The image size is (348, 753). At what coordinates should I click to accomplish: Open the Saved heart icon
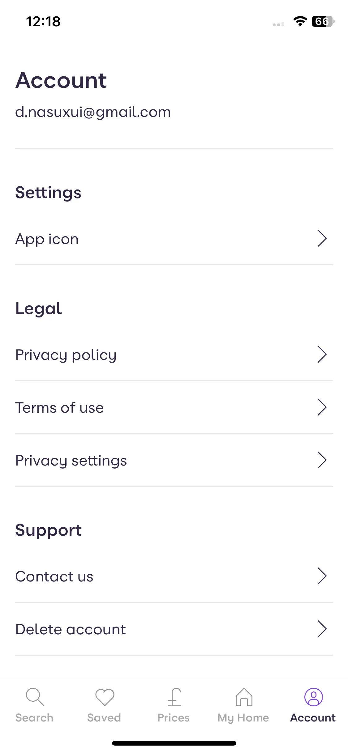pos(105,697)
